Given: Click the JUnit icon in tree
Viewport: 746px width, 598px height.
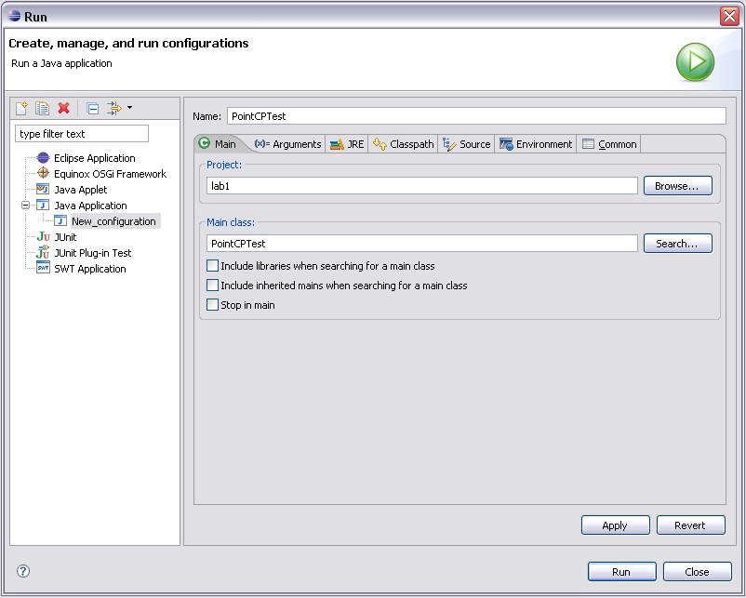Looking at the screenshot, I should (44, 236).
